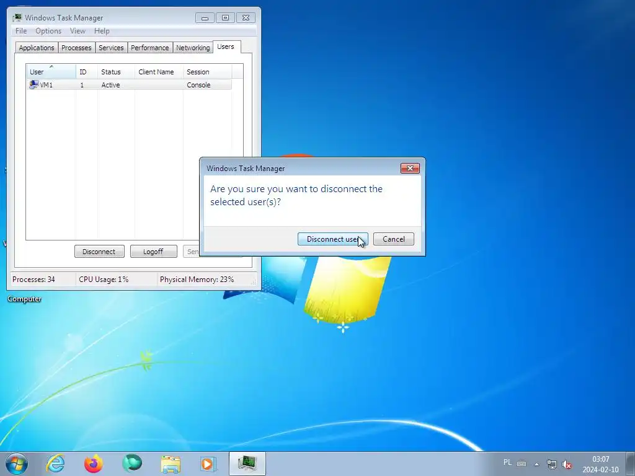The width and height of the screenshot is (635, 476).
Task: Sort by the ID column header
Action: pos(87,72)
